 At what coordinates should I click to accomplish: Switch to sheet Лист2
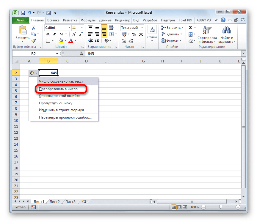54,201
